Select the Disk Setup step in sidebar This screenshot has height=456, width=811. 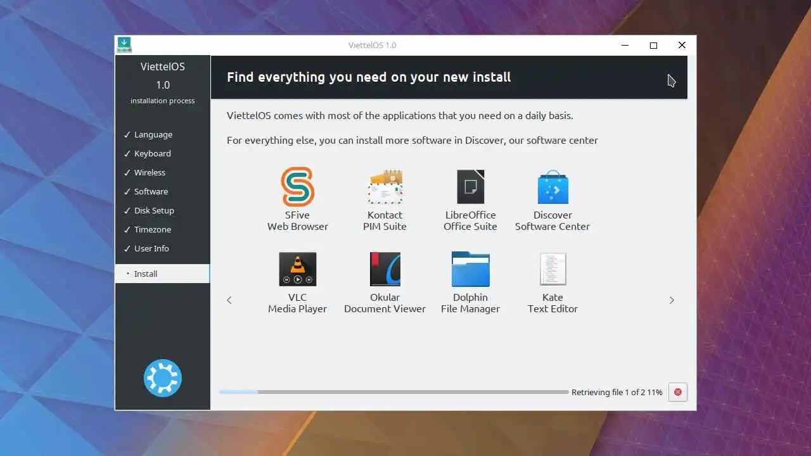[162, 210]
